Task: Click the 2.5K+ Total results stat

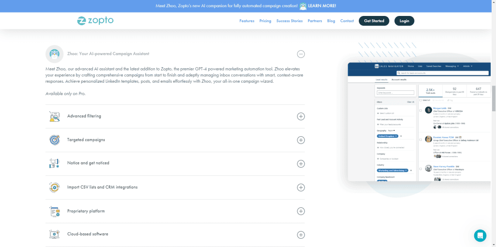Action: tap(431, 91)
